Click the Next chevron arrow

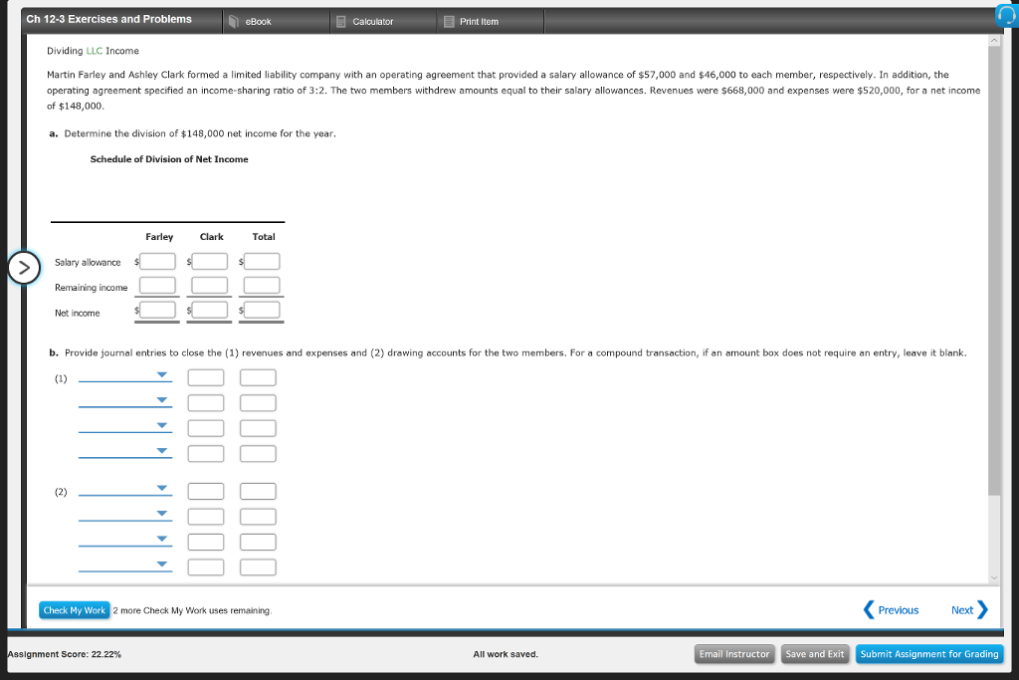982,609
